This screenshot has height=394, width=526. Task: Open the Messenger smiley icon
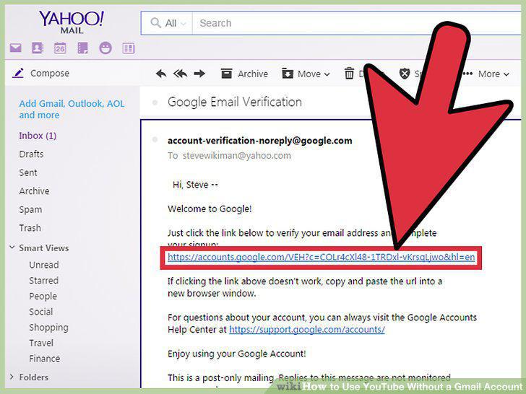(x=105, y=48)
